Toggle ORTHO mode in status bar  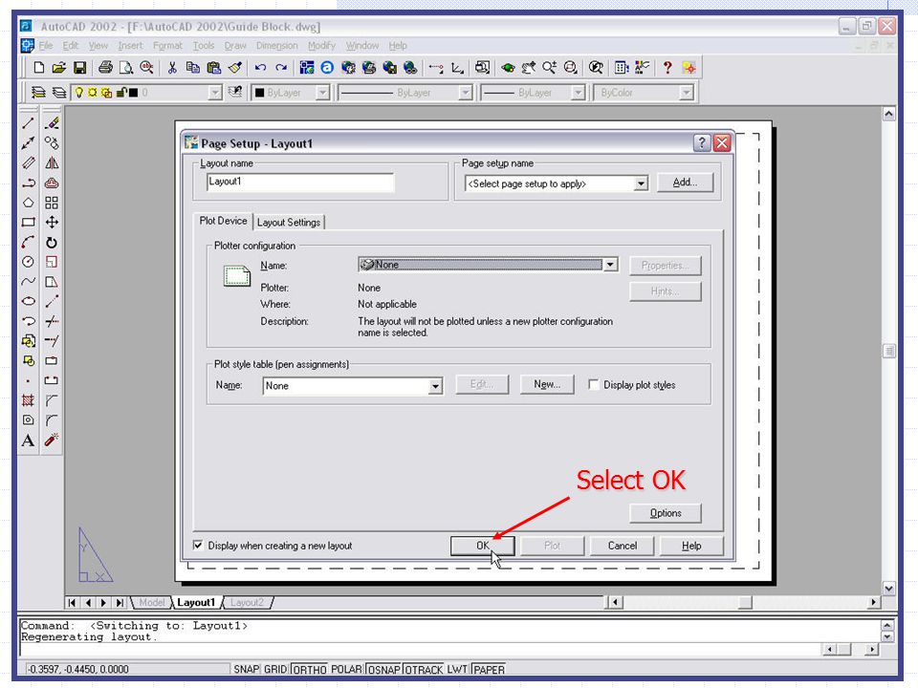309,669
